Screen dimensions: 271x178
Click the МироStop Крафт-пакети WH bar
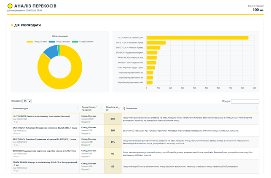[150, 83]
